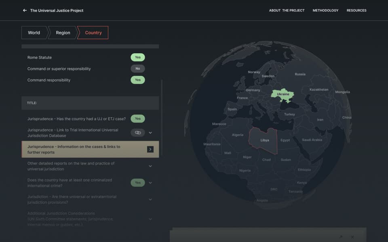Expand the criminalized international crime row
The height and width of the screenshot is (242, 388).
coord(150,183)
